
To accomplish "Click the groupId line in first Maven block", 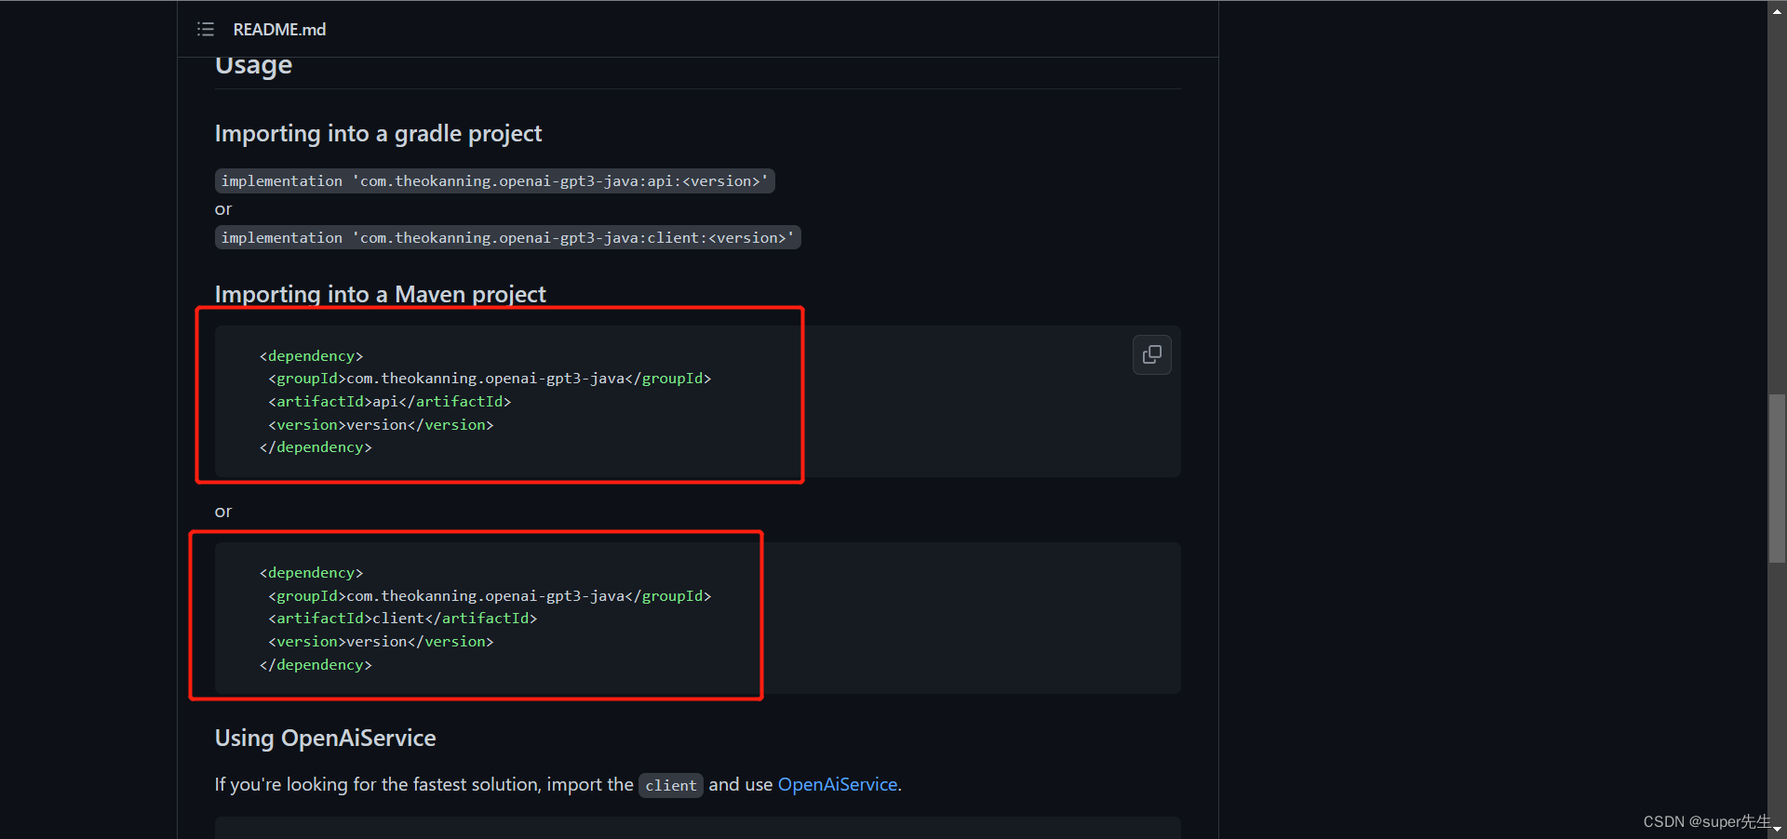I will pyautogui.click(x=490, y=379).
